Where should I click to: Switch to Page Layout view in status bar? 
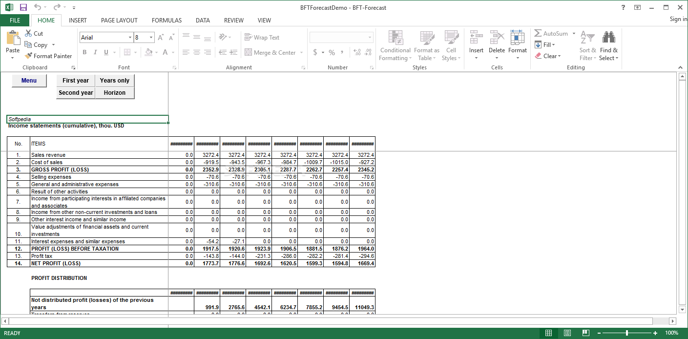click(567, 333)
